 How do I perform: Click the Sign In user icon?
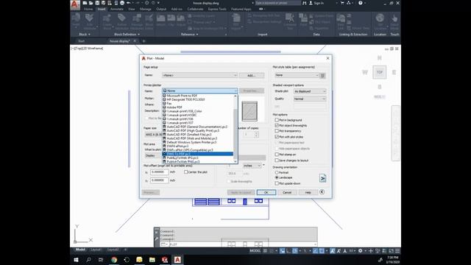pos(311,3)
